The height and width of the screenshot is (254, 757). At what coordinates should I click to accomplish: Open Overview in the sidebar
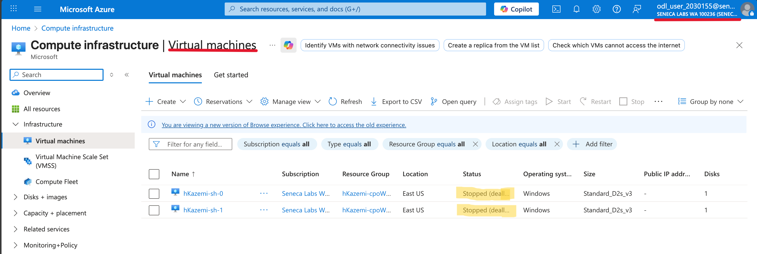[37, 93]
